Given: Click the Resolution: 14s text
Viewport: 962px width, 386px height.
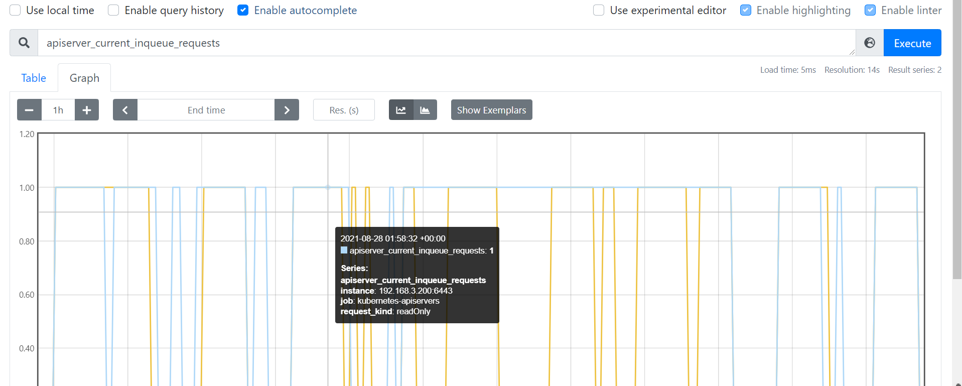Looking at the screenshot, I should coord(852,70).
